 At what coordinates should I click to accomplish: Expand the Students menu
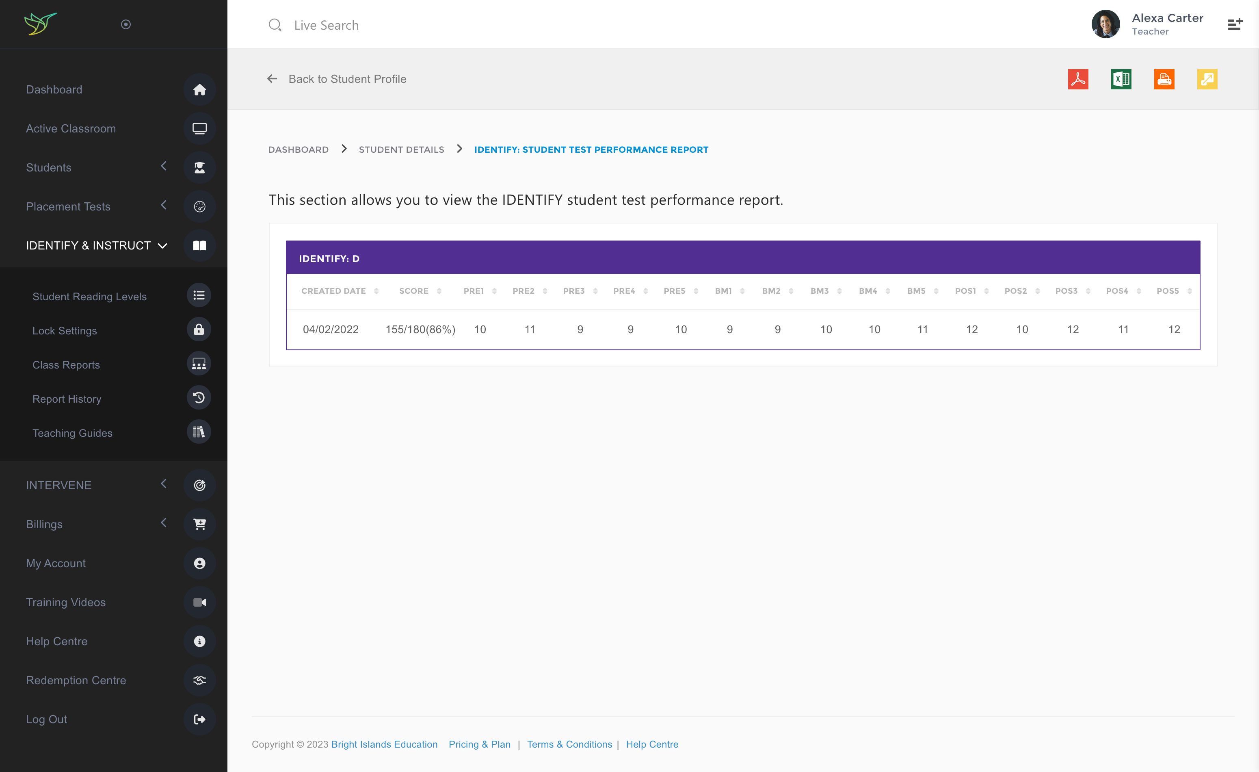point(49,168)
